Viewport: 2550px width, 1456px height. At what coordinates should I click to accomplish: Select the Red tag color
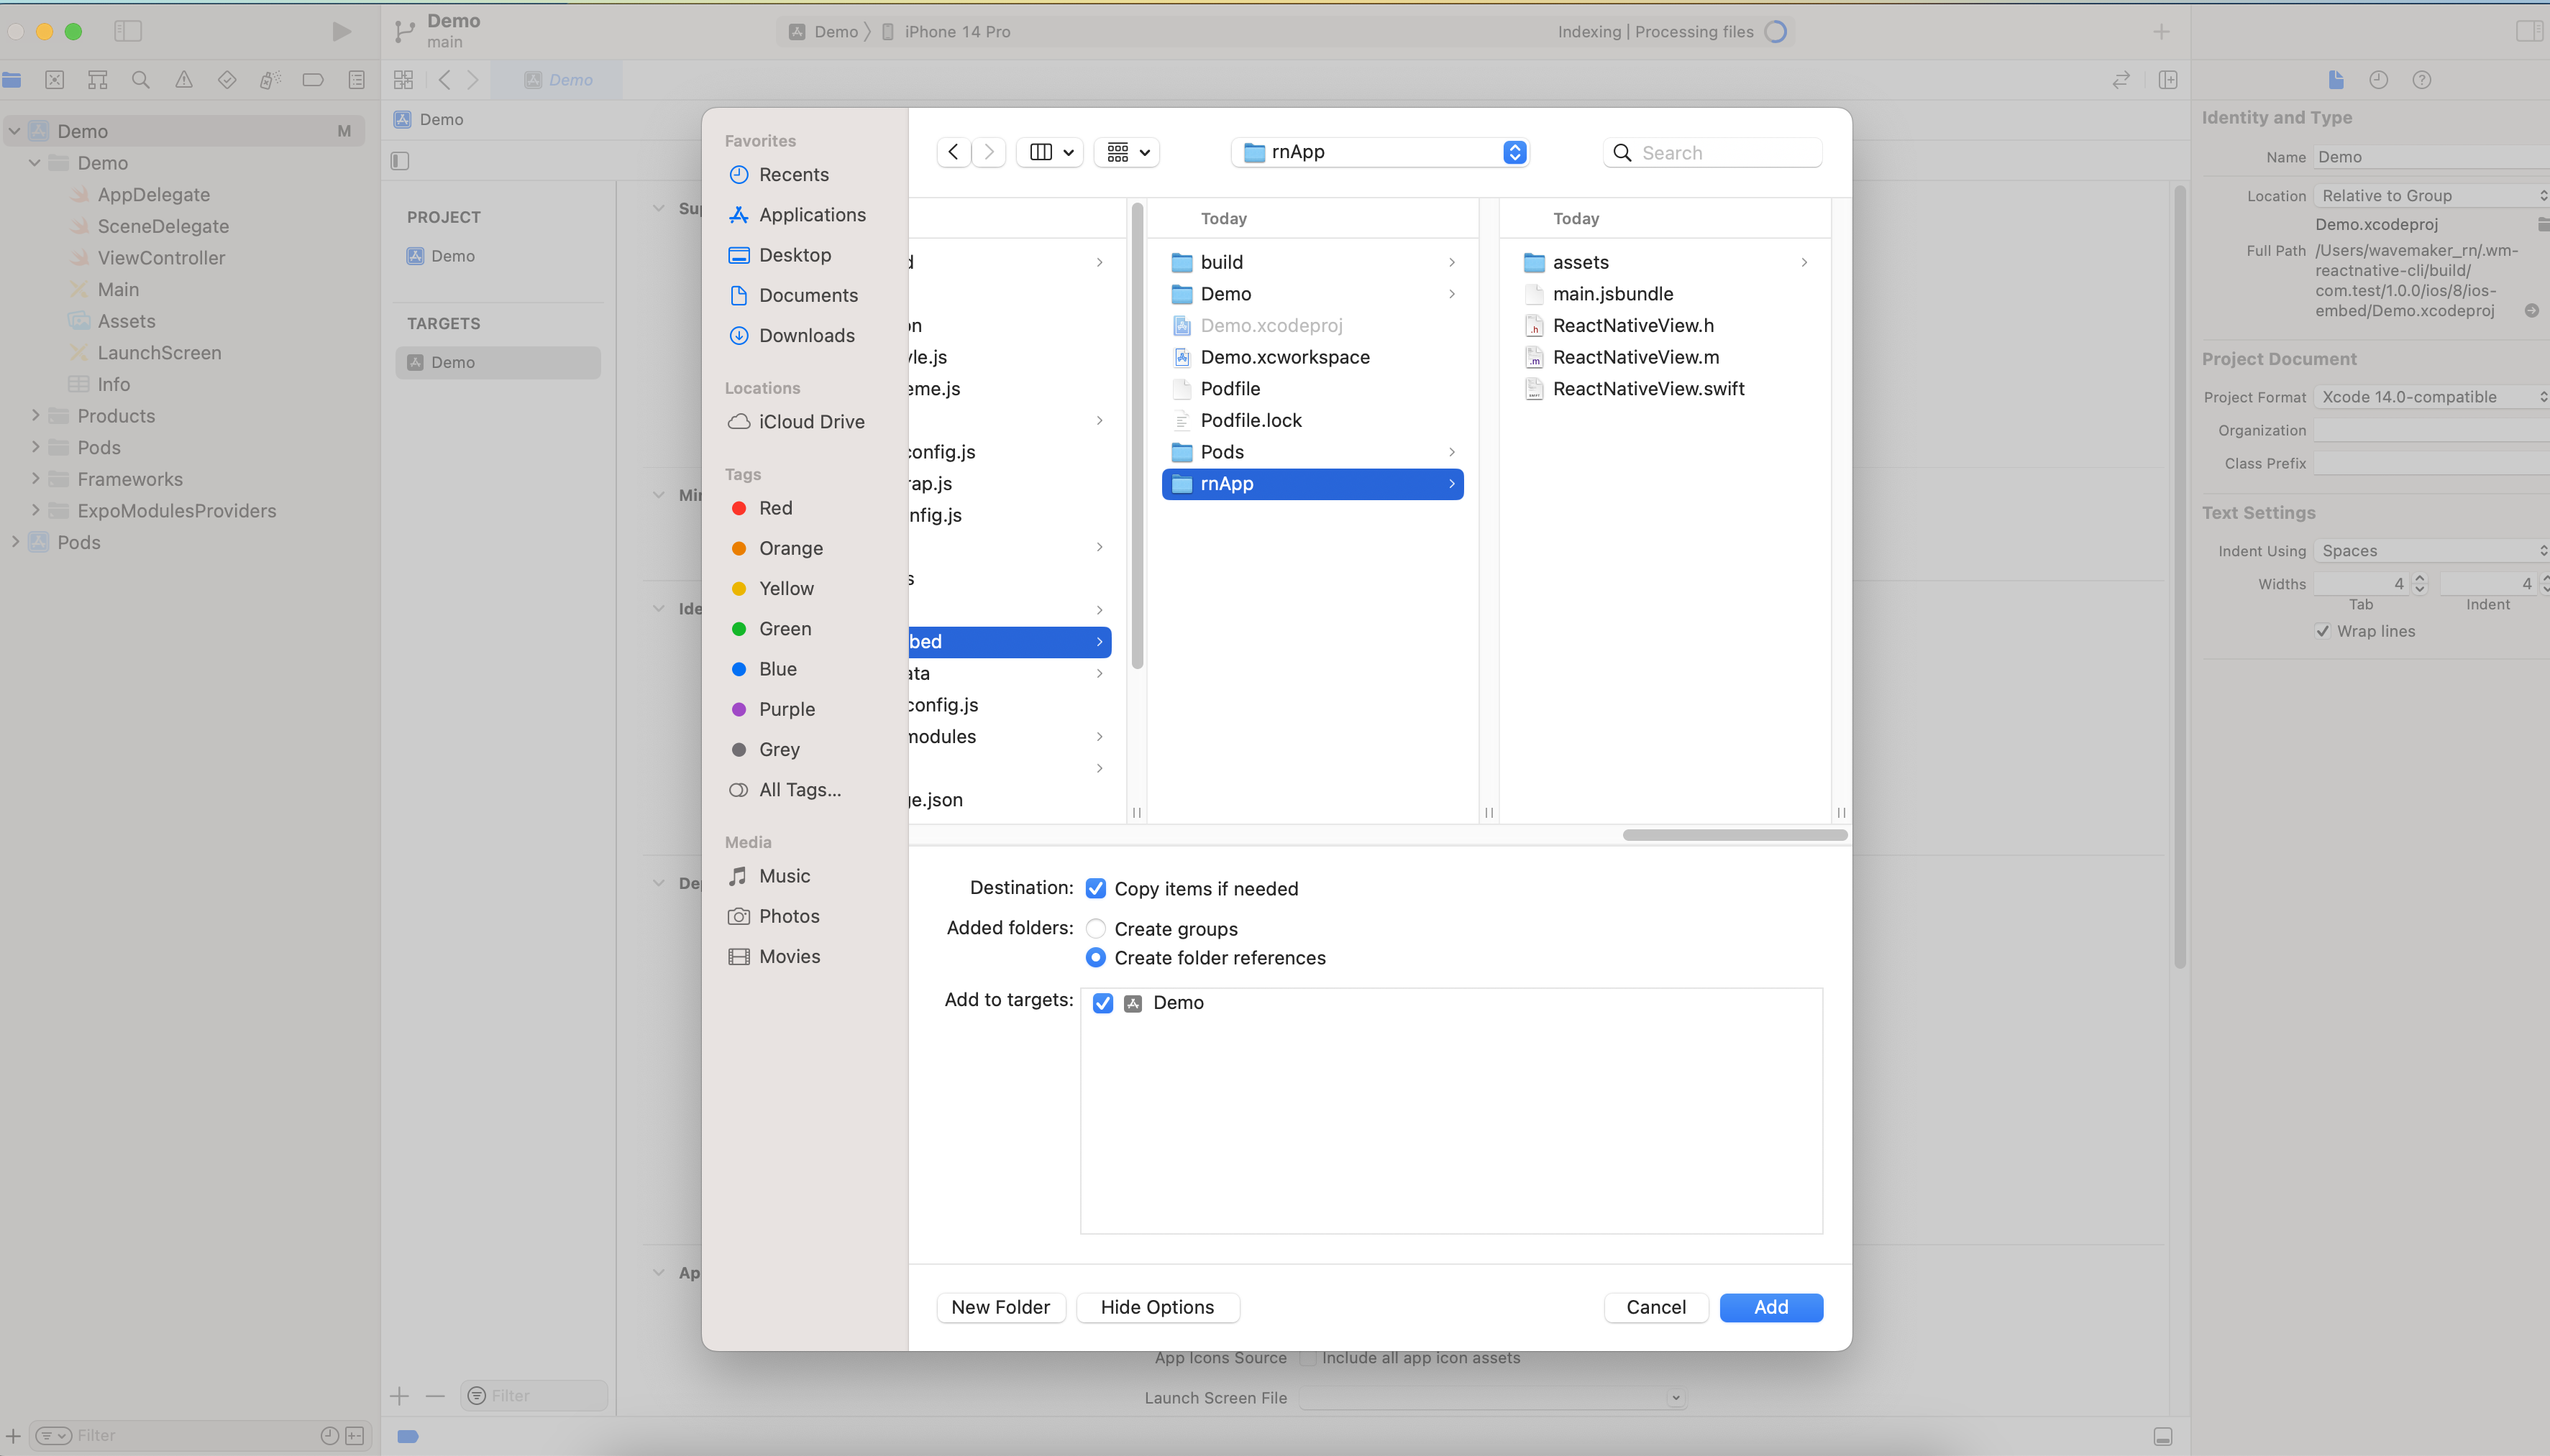(774, 508)
